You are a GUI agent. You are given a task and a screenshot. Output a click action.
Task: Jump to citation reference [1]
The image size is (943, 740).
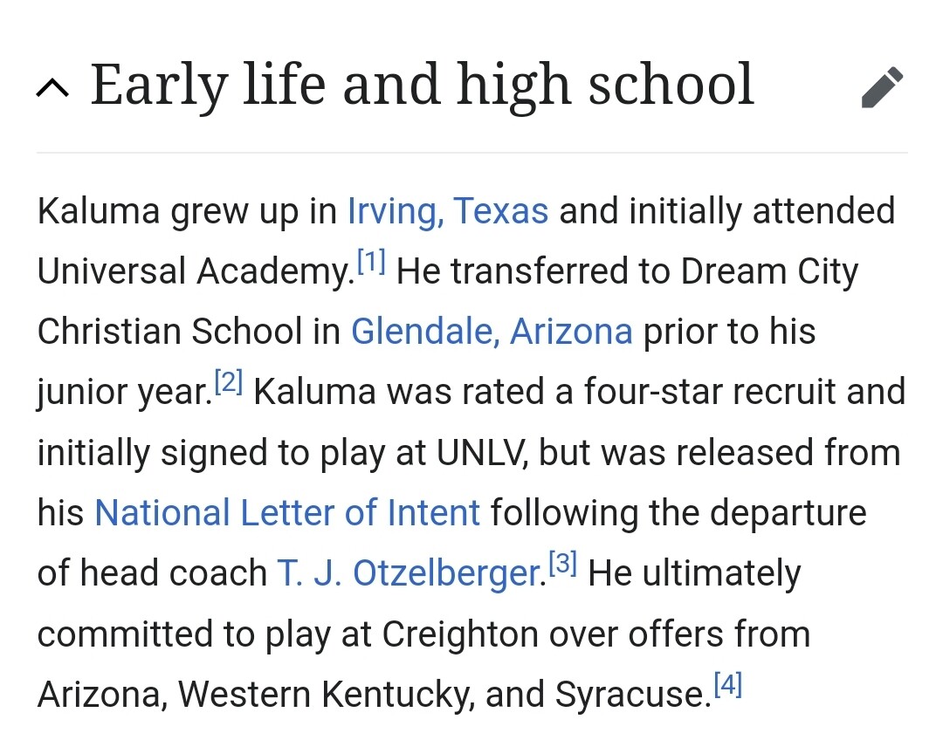pyautogui.click(x=371, y=261)
